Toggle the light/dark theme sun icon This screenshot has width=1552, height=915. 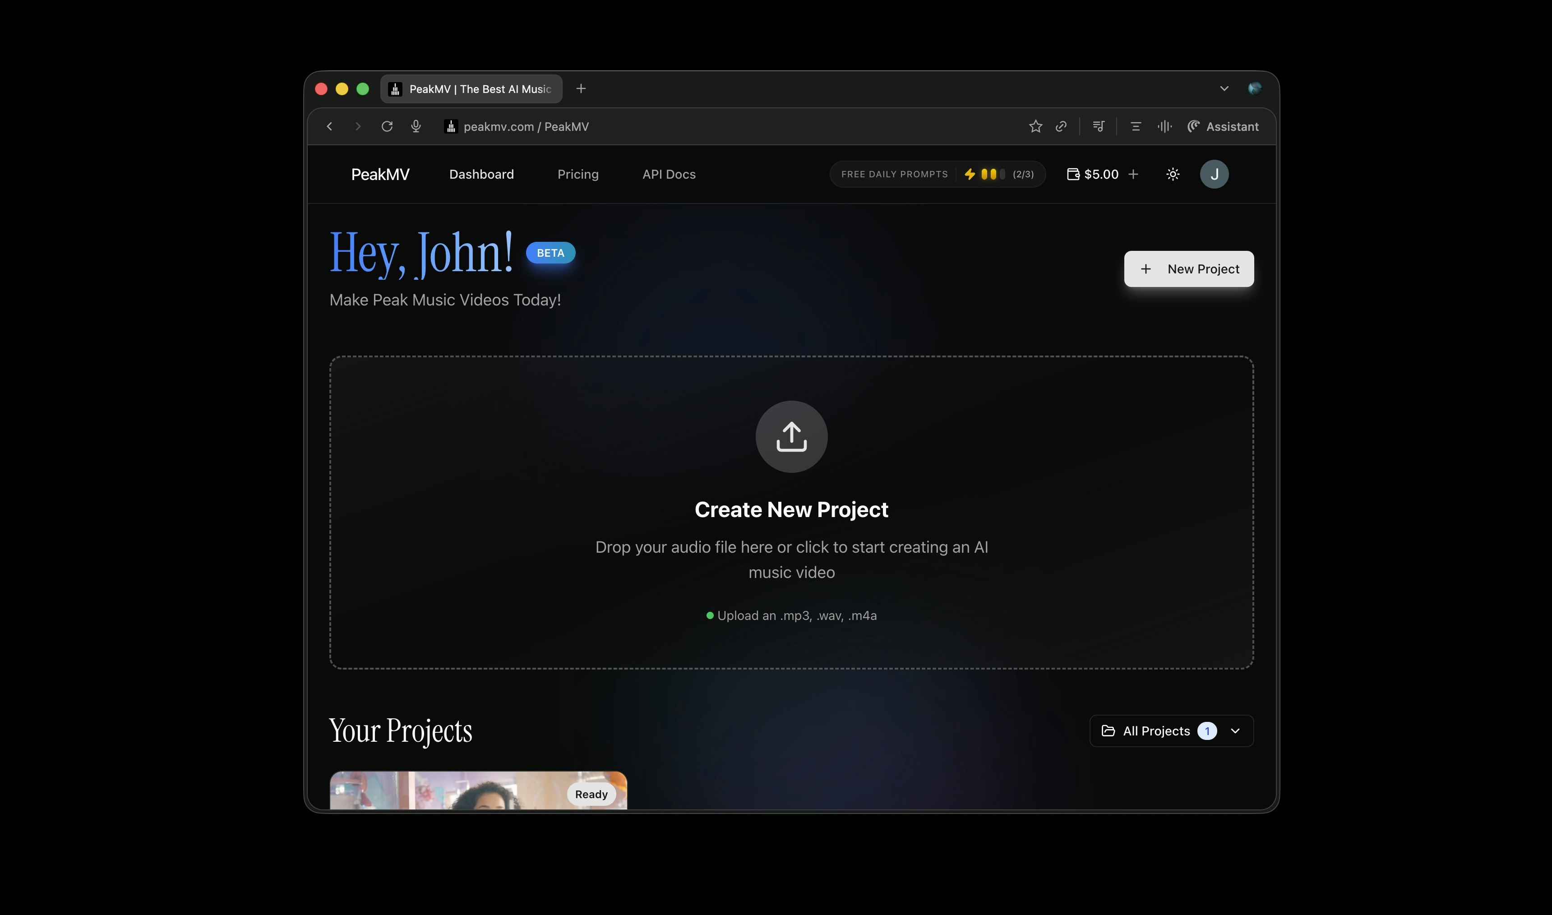[1172, 175]
